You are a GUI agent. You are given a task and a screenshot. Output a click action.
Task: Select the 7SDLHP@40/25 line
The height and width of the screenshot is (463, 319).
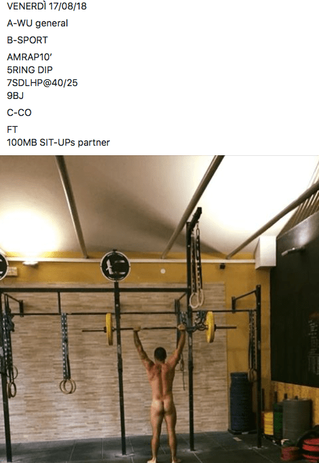coord(42,83)
